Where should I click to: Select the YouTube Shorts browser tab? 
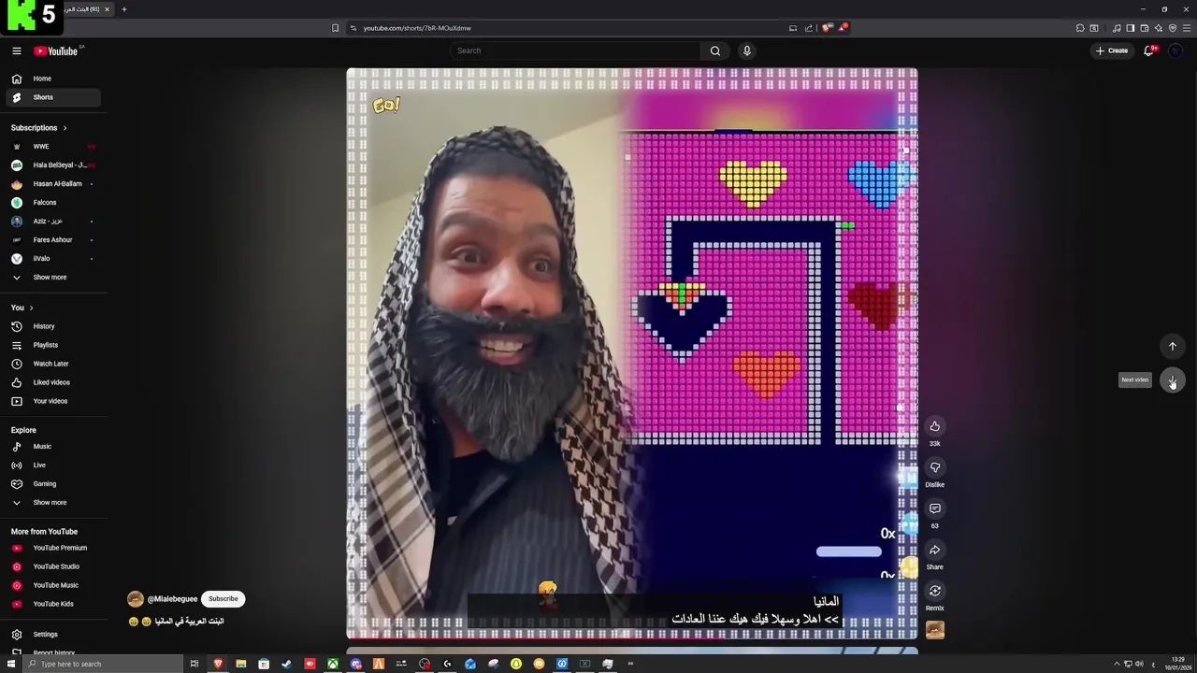(89, 9)
